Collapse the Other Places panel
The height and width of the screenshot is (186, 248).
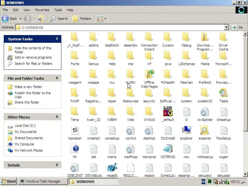(57, 117)
